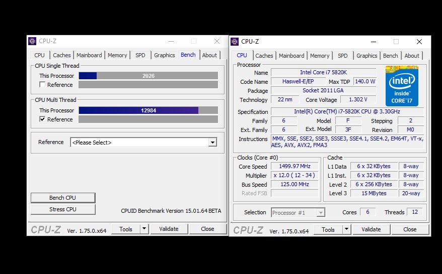442x274 pixels.
Task: Open Tools dropdown arrow in right window
Action: pyautogui.click(x=346, y=229)
